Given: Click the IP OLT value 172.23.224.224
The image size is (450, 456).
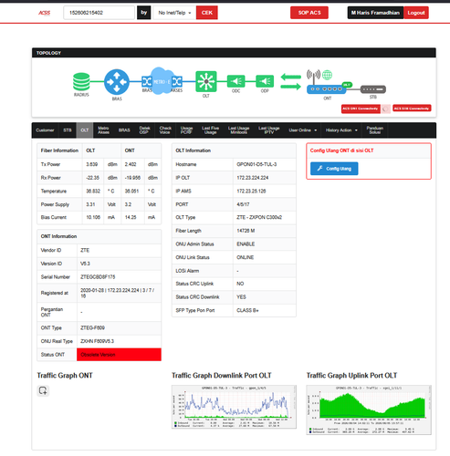Looking at the screenshot, I should pos(253,178).
